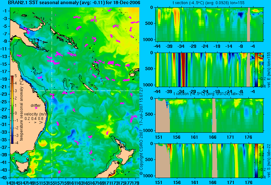Click the '-1' latitude label on the map axis

[x=5, y=11]
